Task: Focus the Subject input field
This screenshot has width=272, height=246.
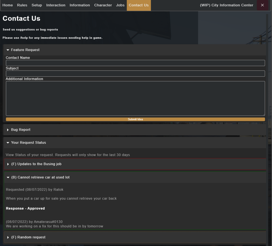Action: pyautogui.click(x=135, y=73)
